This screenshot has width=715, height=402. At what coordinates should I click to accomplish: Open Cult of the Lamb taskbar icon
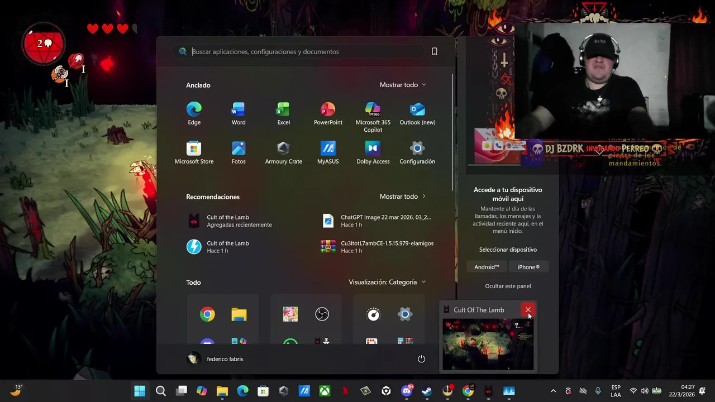point(488,391)
